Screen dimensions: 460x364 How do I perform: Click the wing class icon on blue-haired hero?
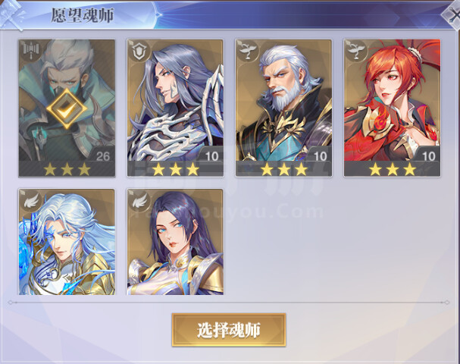[x=31, y=200]
